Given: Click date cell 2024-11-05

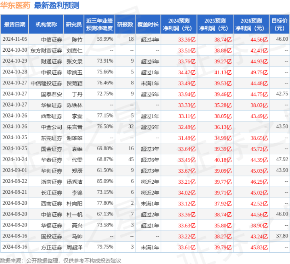Looking at the screenshot, I should (15, 39).
